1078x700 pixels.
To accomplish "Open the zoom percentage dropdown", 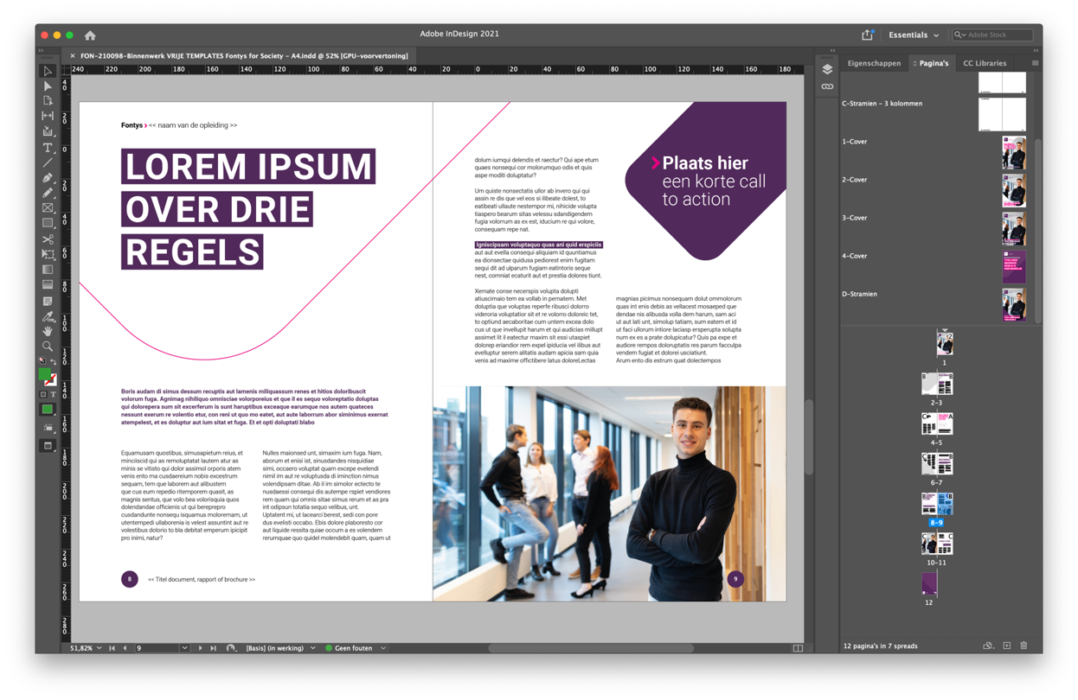I will click(x=99, y=646).
